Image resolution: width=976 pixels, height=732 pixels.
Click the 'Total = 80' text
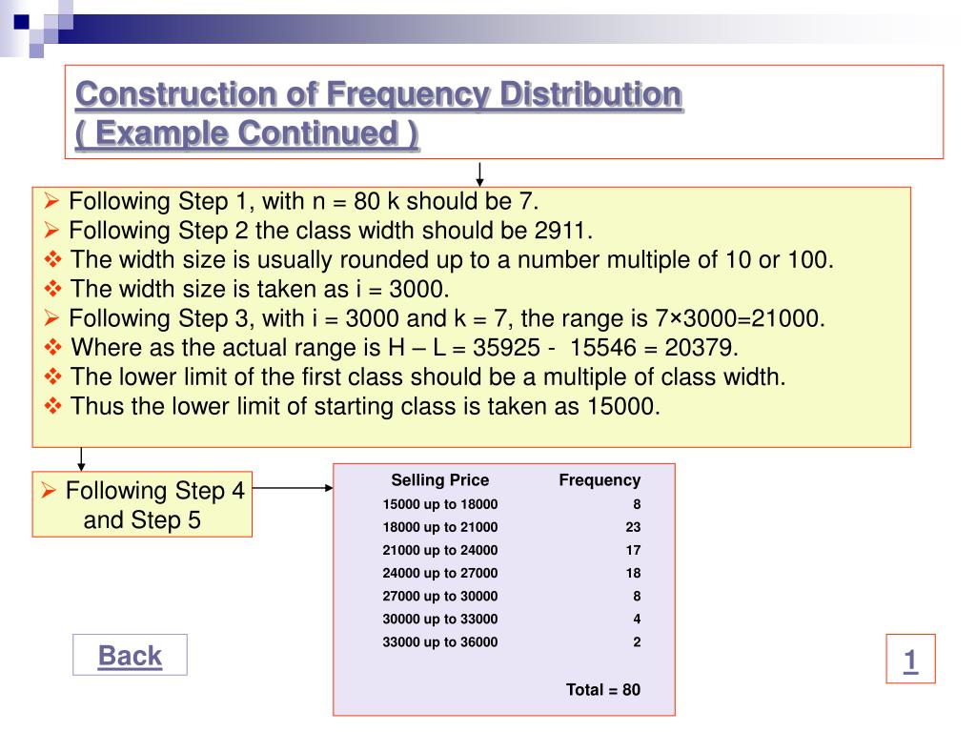603,690
